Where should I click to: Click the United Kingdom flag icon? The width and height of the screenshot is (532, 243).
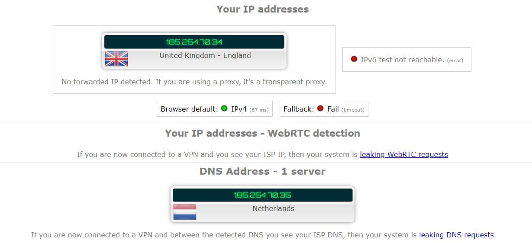(x=116, y=59)
